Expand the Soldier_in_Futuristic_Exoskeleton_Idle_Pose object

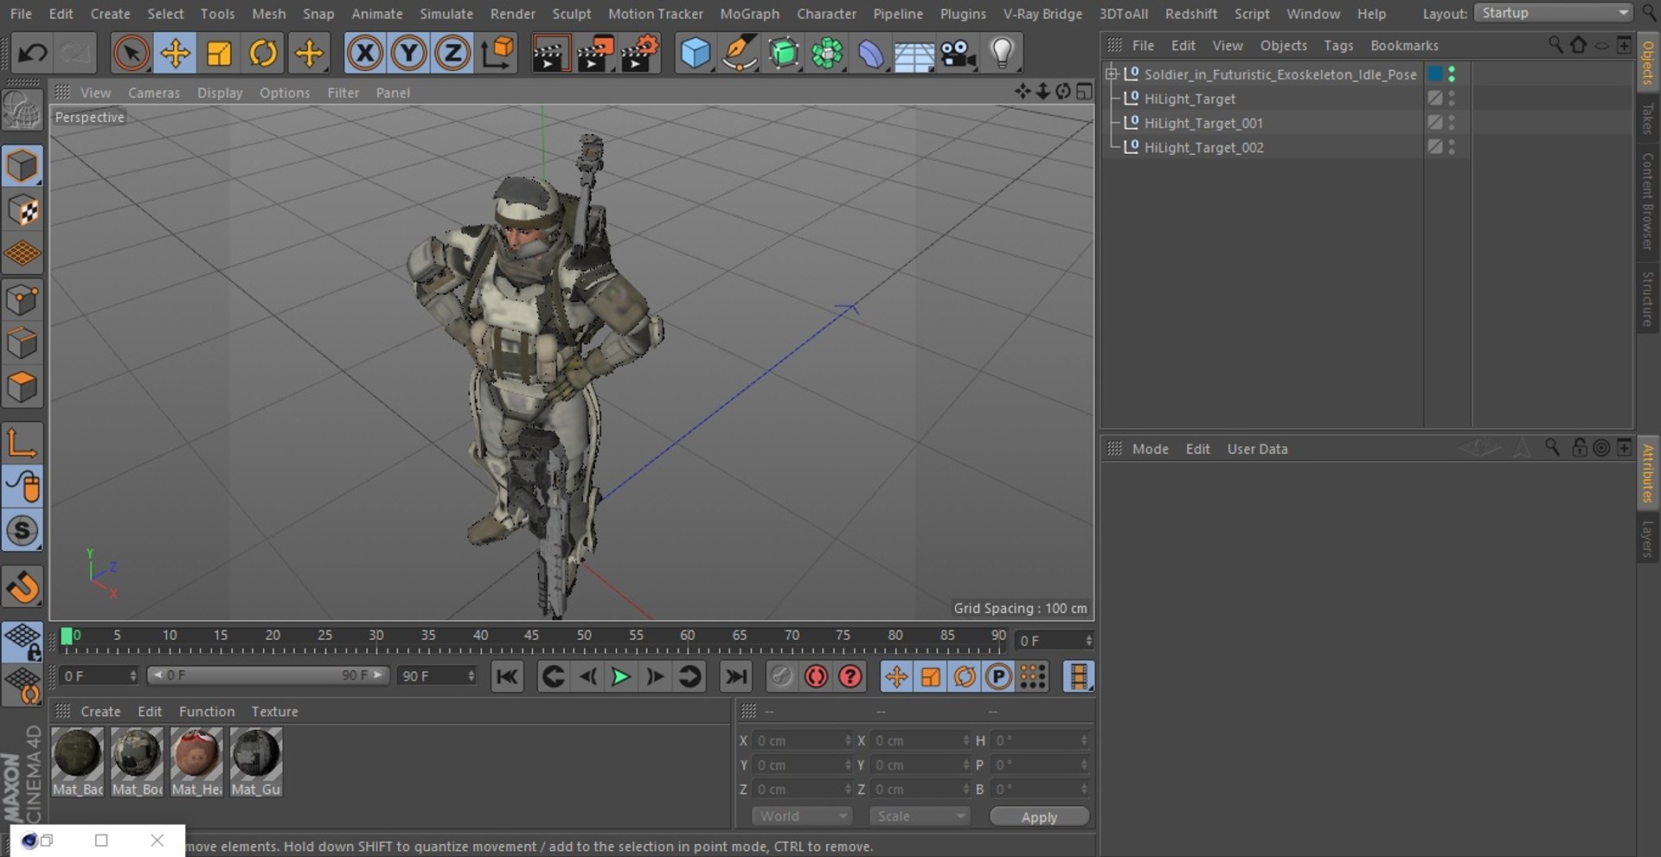pyautogui.click(x=1113, y=74)
